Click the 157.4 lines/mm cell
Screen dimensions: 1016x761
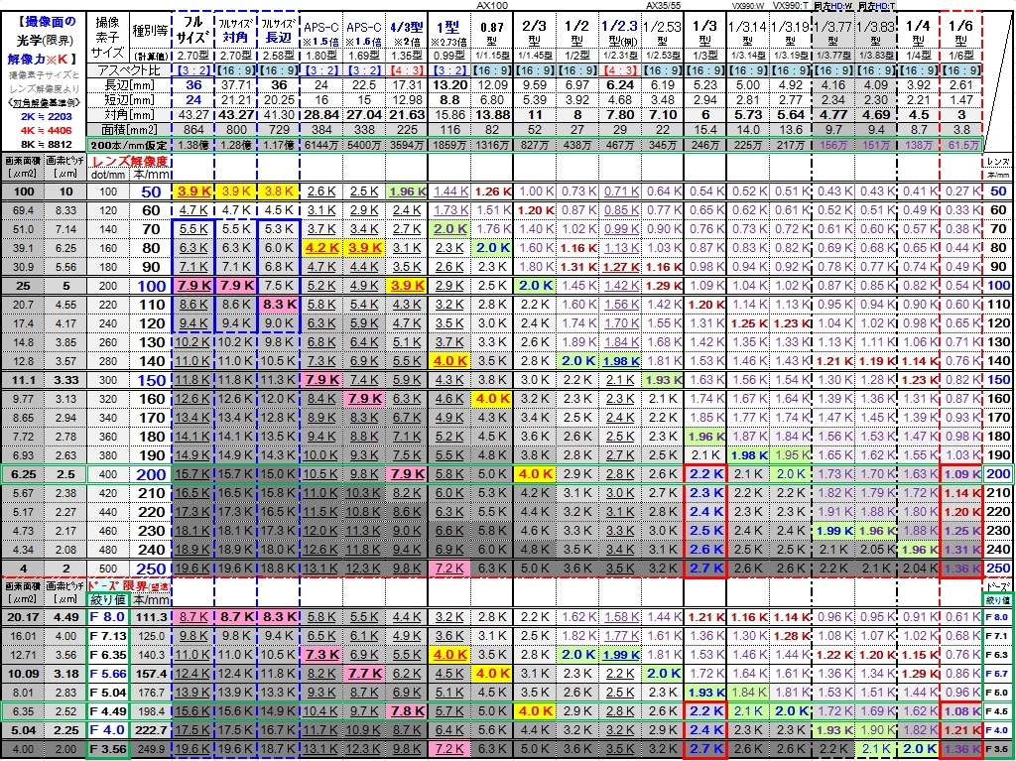(x=152, y=674)
